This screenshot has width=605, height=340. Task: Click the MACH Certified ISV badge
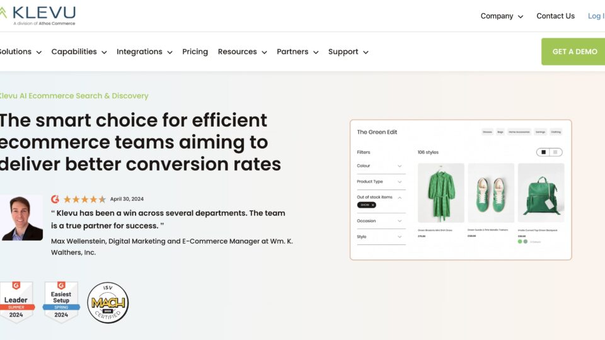108,303
